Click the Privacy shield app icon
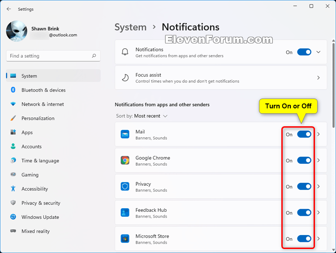336x253 pixels. pos(125,187)
